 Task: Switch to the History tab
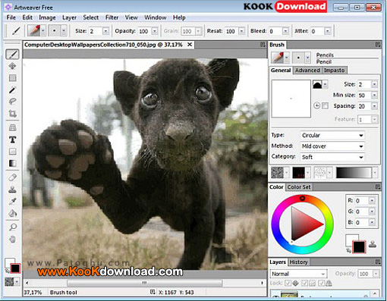click(x=298, y=262)
